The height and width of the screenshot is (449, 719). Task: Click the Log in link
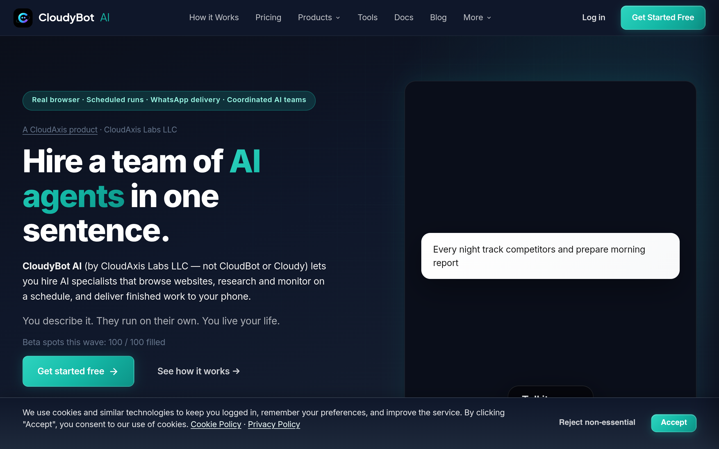[593, 17]
